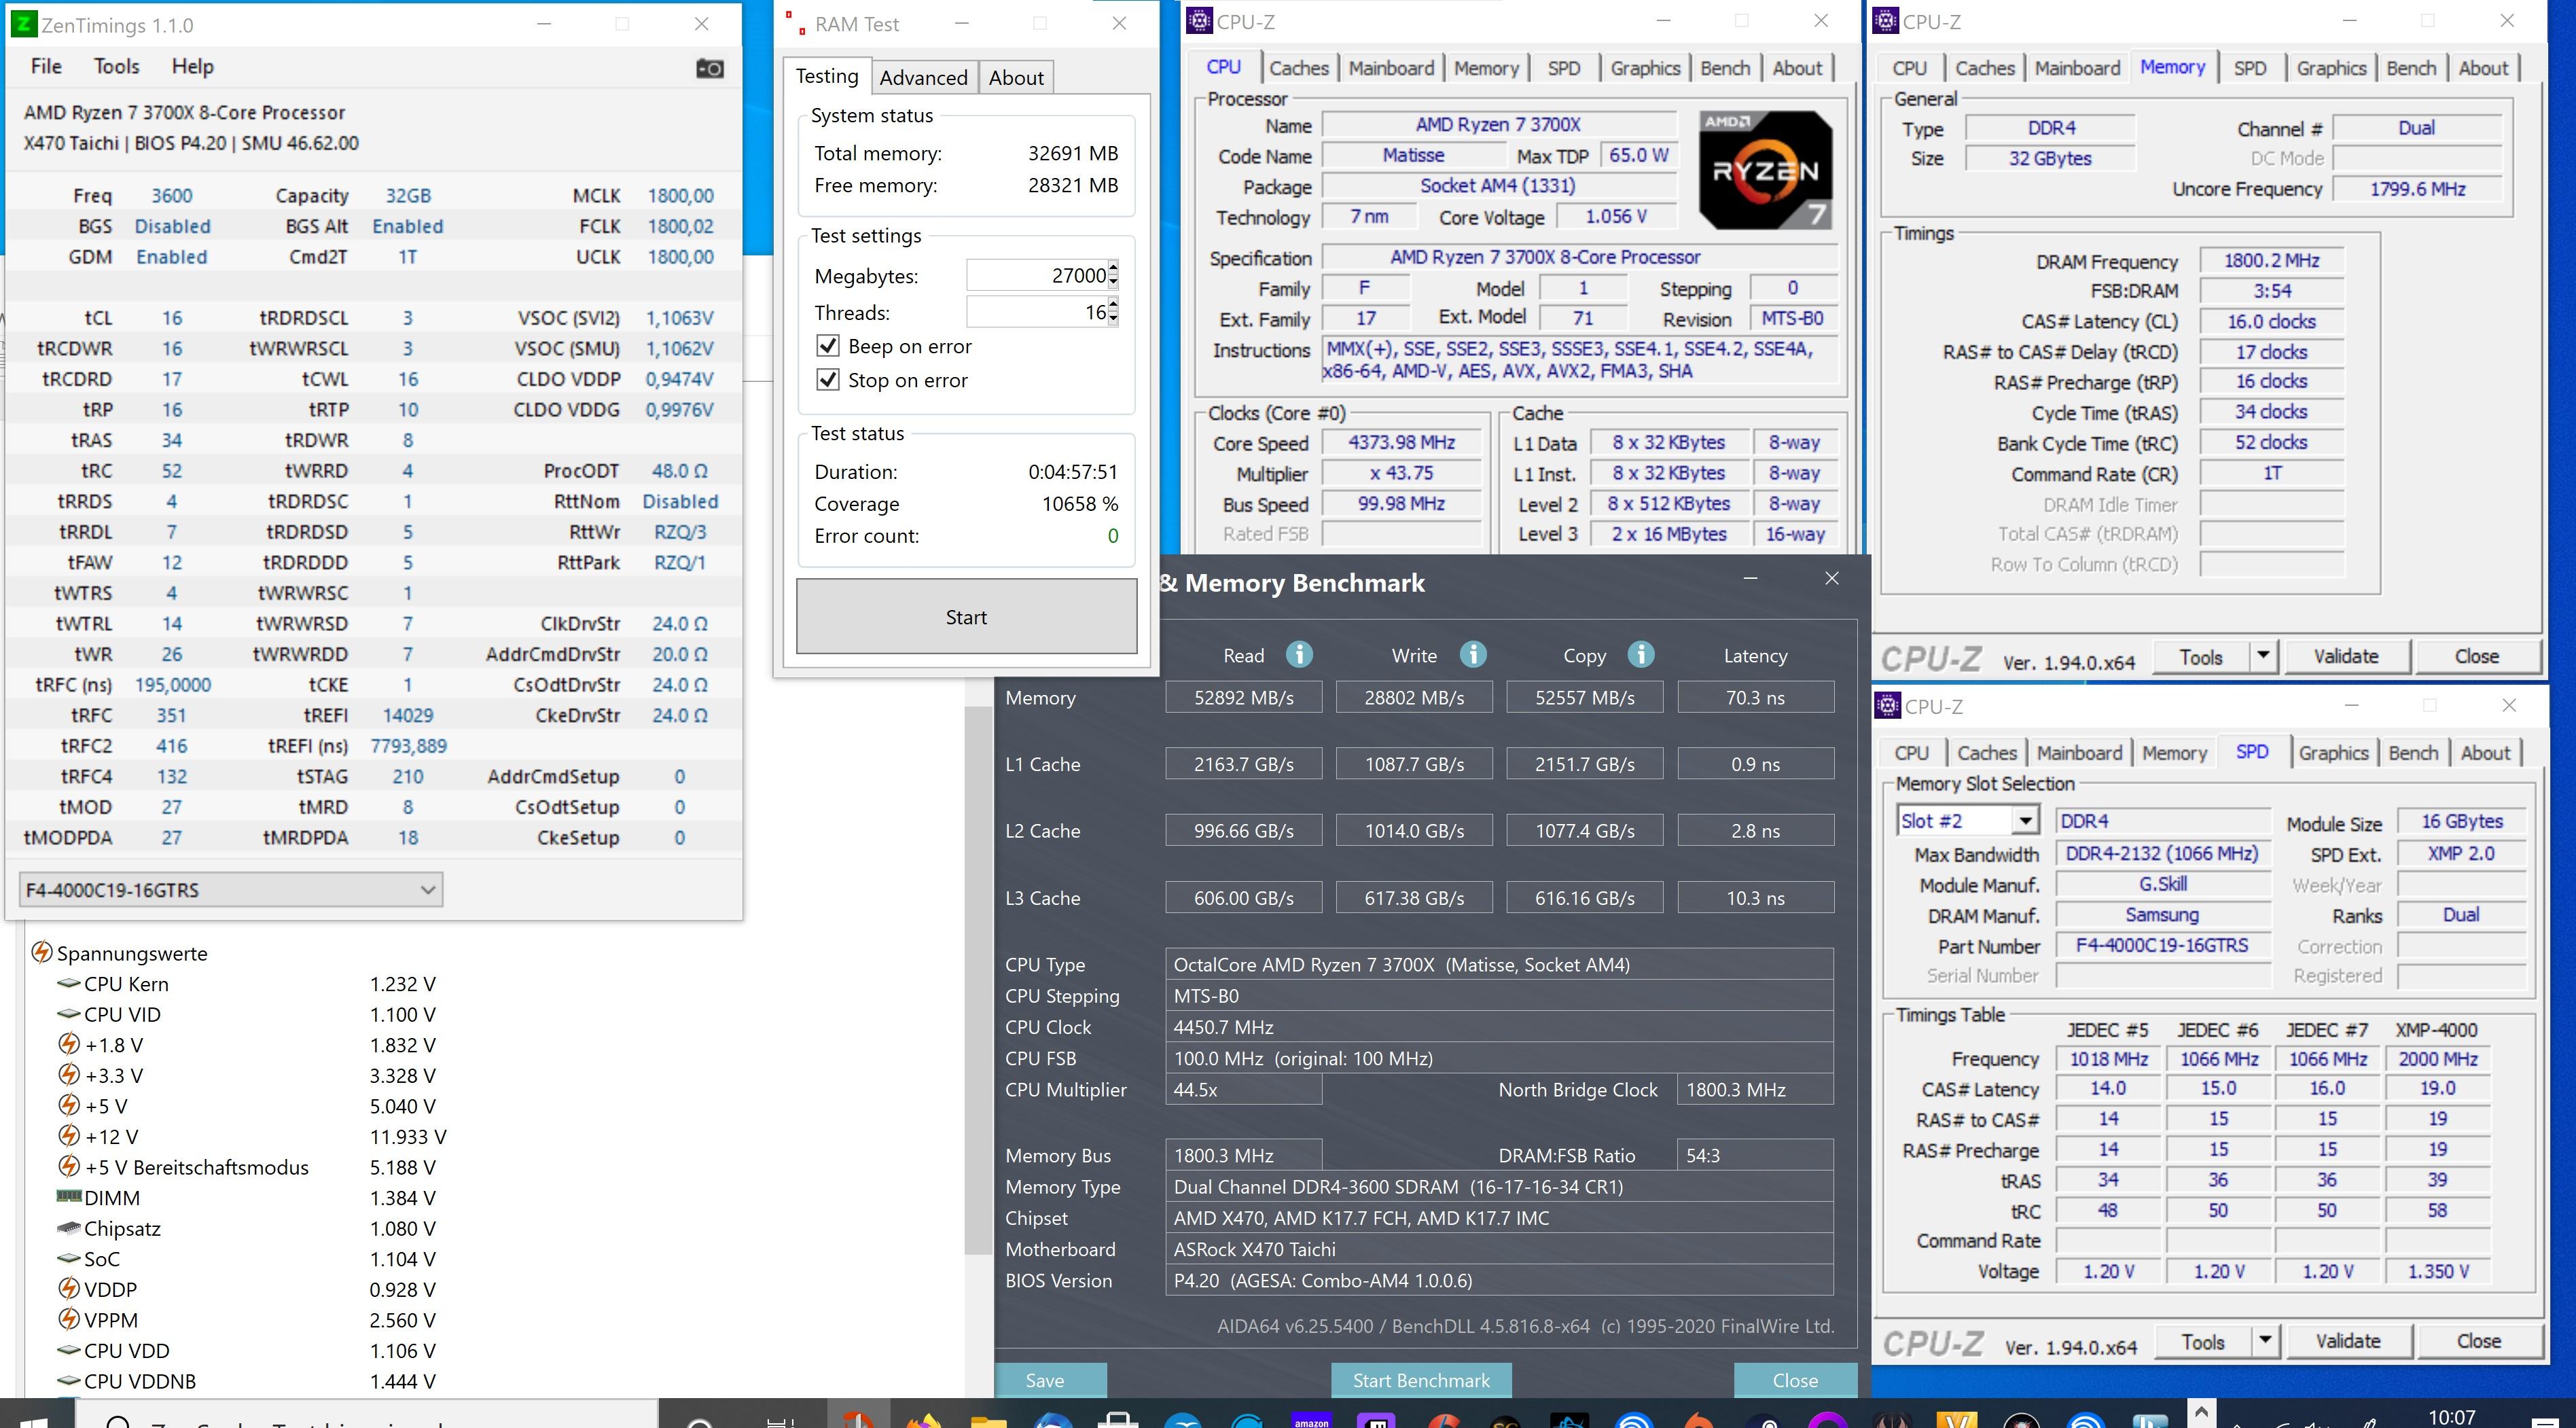Click the tCL value 16 in ZenTimings
This screenshot has height=1428, width=2576.
click(172, 317)
